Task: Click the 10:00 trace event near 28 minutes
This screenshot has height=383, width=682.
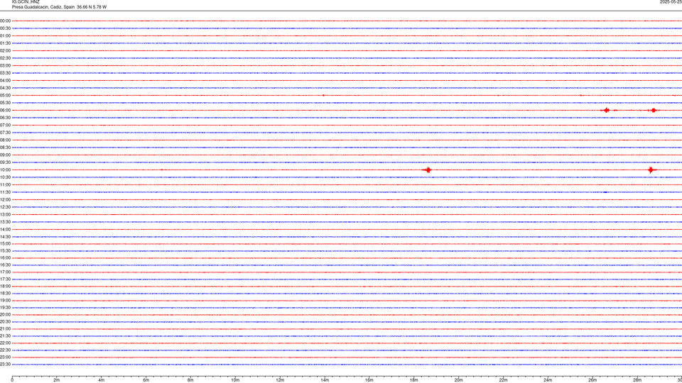Action: click(x=651, y=170)
